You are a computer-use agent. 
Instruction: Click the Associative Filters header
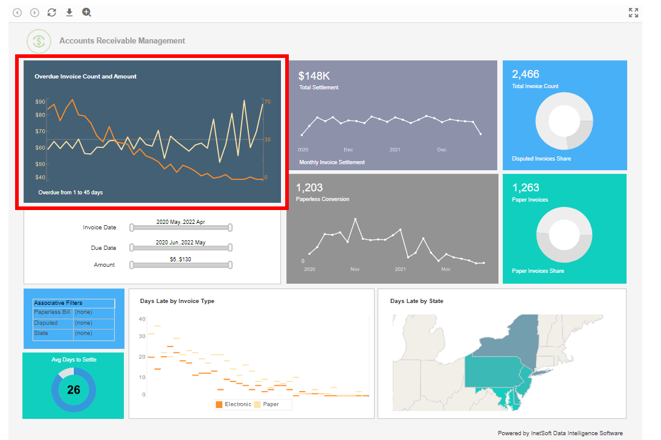73,303
